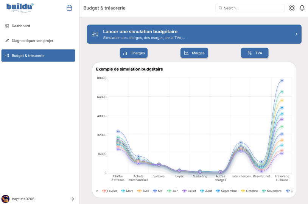Expand the baptiste0206 account chevron

pos(73,199)
